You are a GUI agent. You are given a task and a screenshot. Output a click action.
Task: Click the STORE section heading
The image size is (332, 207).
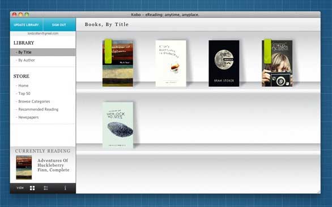point(22,76)
